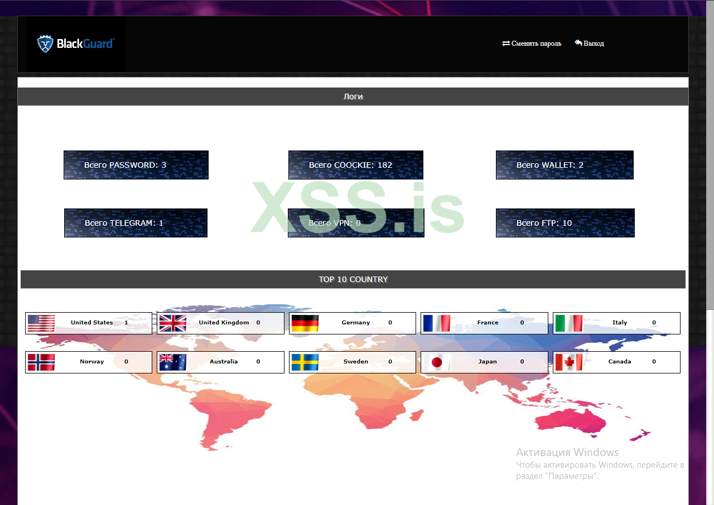This screenshot has height=505, width=714.
Task: Open the Всего WALLET: 2 tile
Action: pyautogui.click(x=565, y=165)
